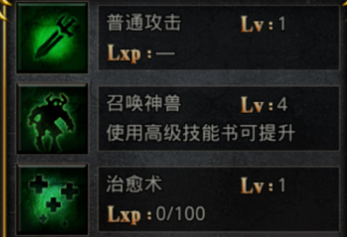Click the 治愈术 skill name
The image size is (347, 237).
coord(134,184)
